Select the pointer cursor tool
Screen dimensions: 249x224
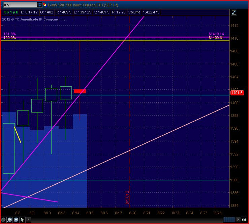coord(22,220)
